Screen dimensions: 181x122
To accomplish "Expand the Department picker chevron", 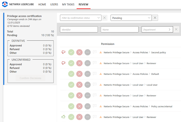I will (169, 30).
